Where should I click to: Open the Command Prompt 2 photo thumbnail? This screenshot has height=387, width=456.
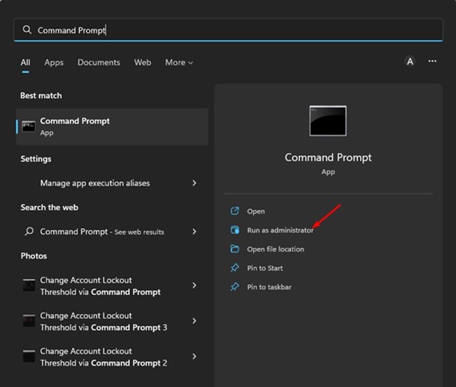point(29,357)
